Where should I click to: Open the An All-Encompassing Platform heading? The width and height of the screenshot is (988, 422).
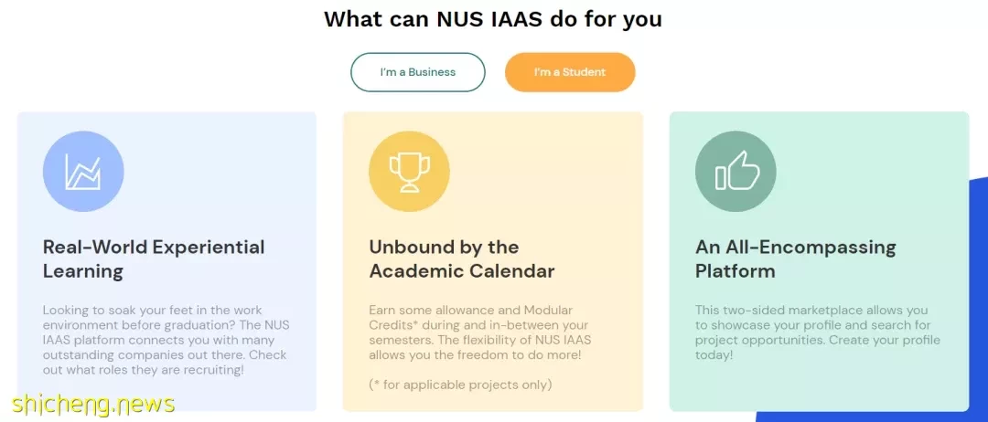pos(795,259)
